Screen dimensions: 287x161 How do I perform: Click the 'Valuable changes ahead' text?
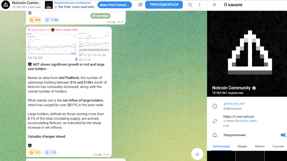46,137
